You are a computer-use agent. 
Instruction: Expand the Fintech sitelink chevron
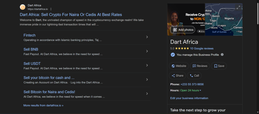pyautogui.click(x=147, y=37)
